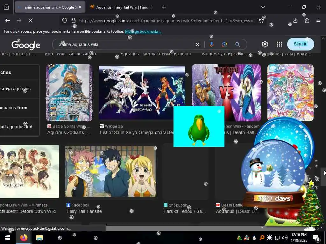
Task: Open the notification center with 6 alerts
Action: (316, 238)
